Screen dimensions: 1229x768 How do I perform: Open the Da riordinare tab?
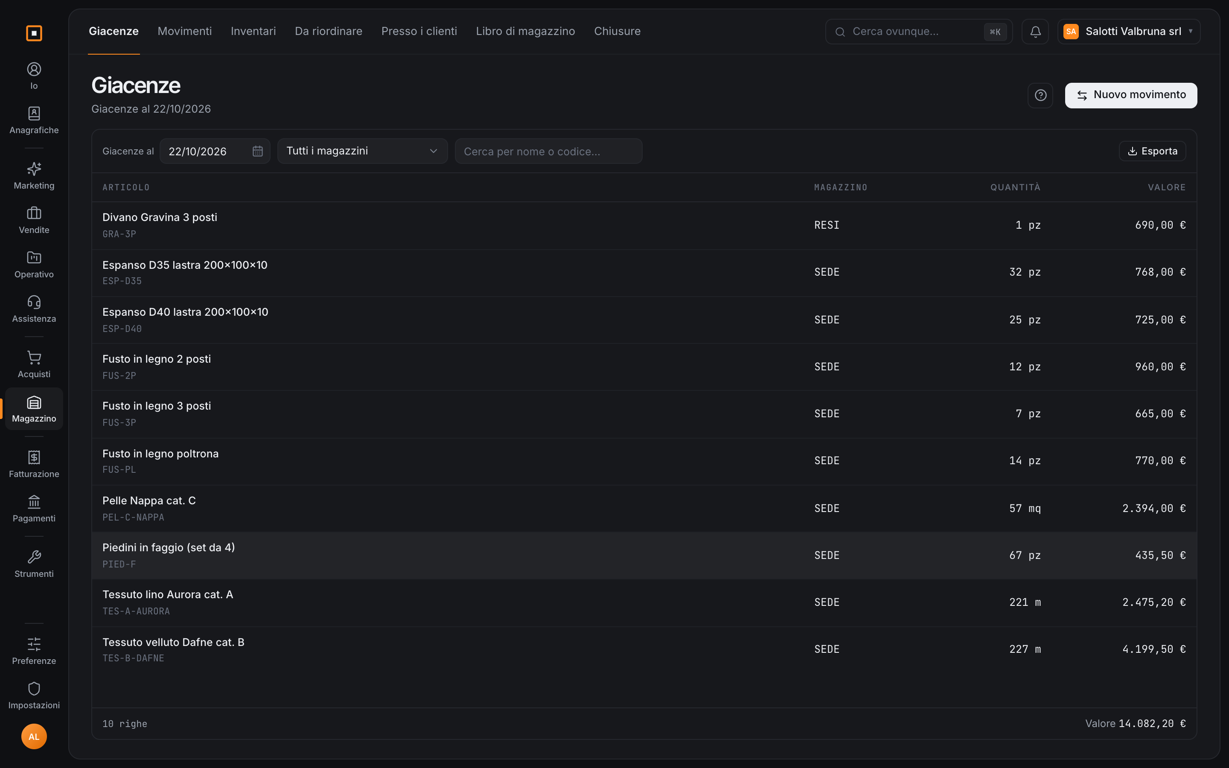point(329,32)
